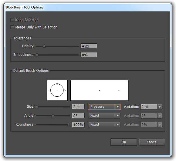
Task: Dismiss the dialog with Cancel
Action: pos(152,142)
